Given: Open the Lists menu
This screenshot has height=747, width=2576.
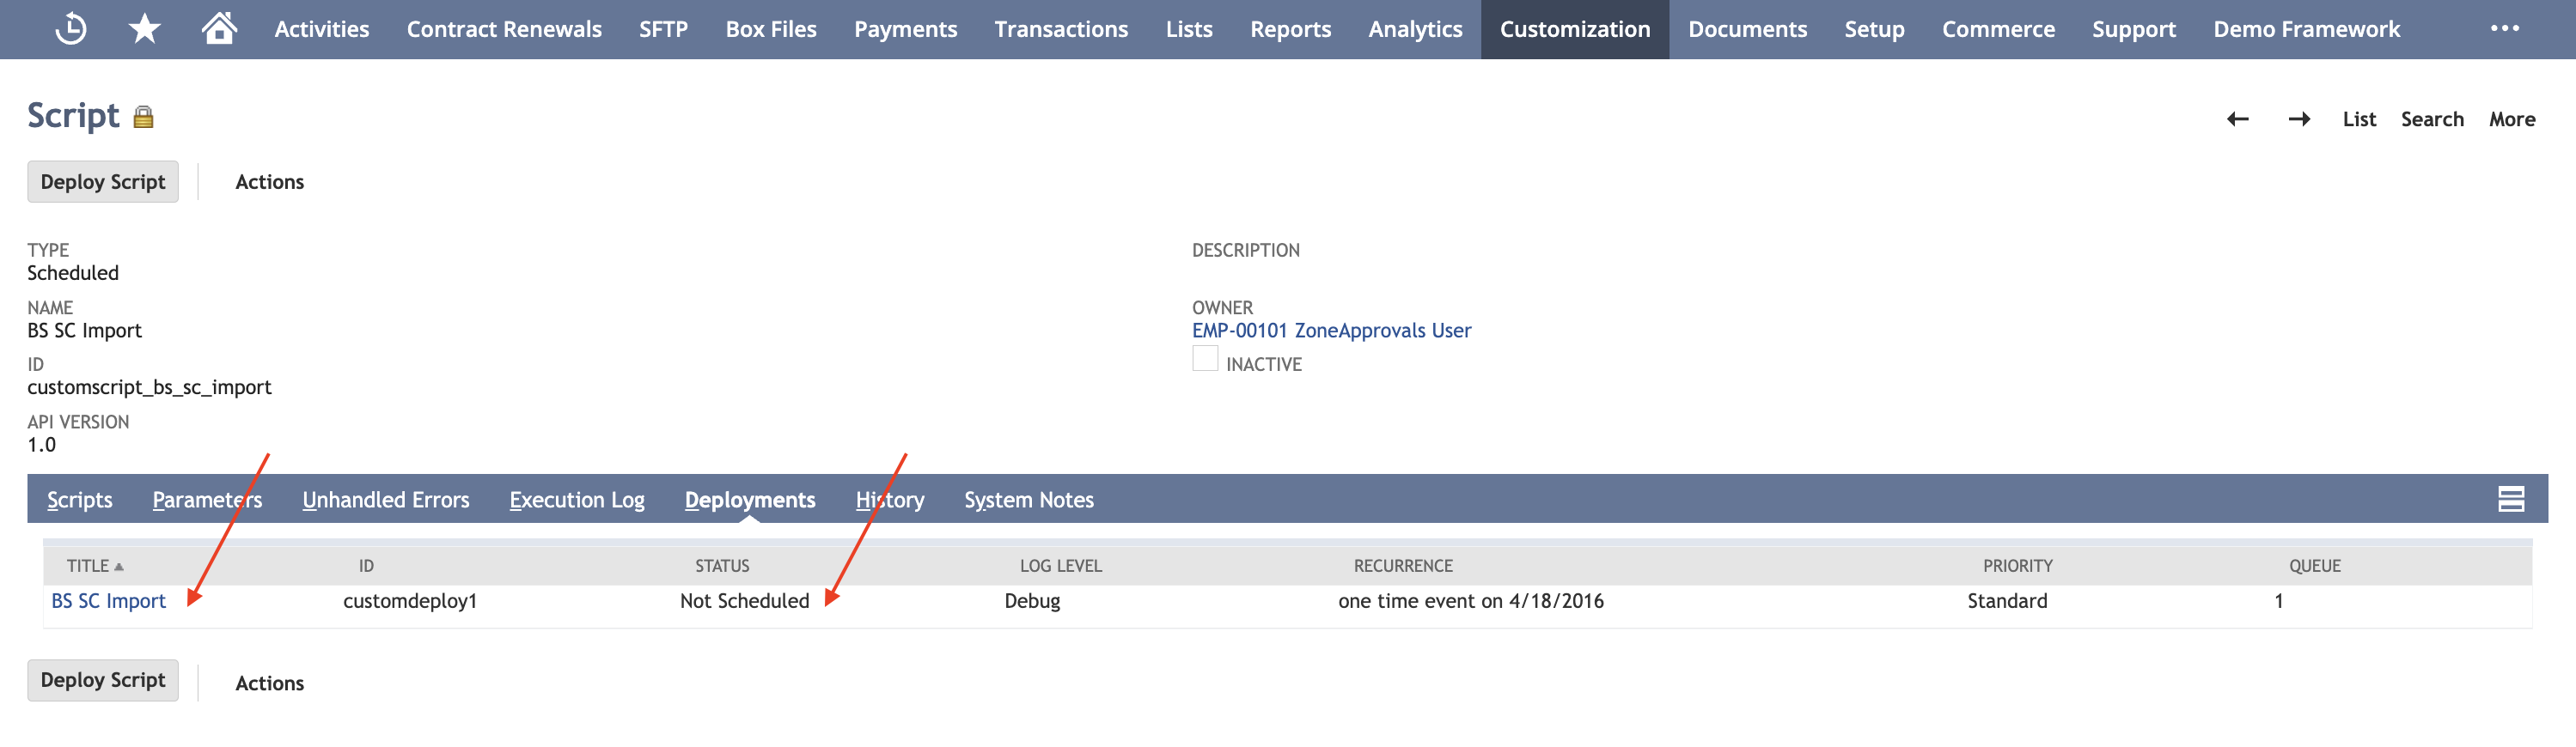Looking at the screenshot, I should tap(1189, 29).
